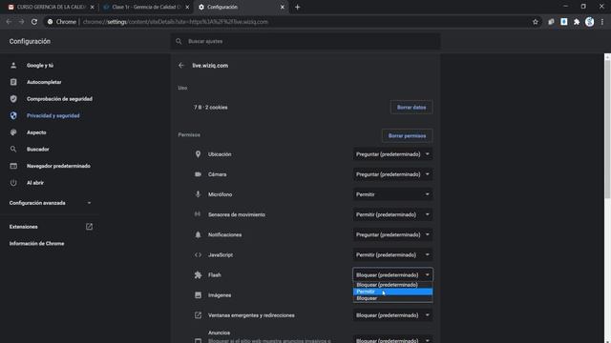Select Permitir in the Flash dropdown list

coord(392,292)
